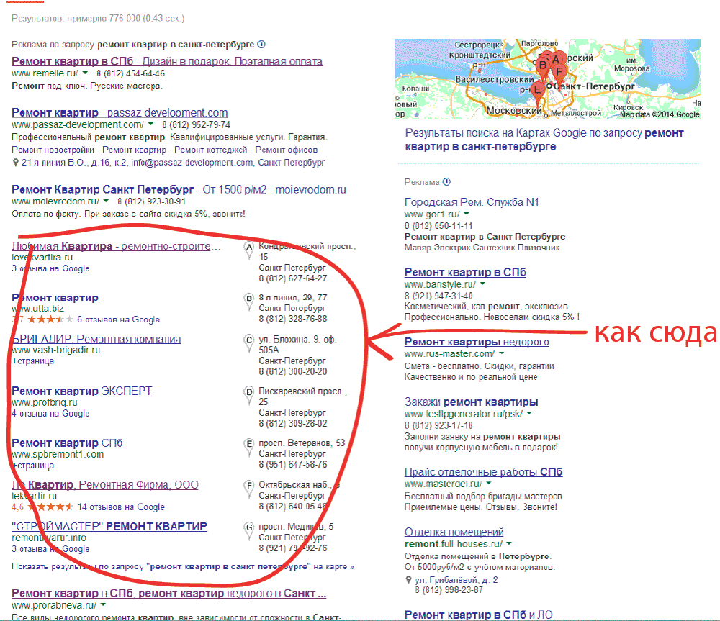Click the 'Ремонт офисов' sitelink
Viewport: 720px width, 621px height.
point(286,150)
